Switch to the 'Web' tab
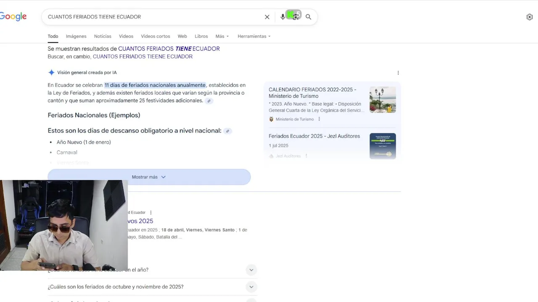 182,36
